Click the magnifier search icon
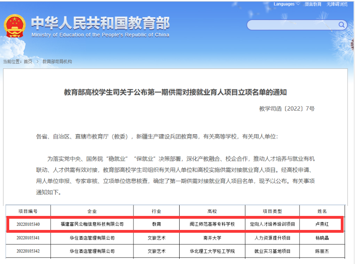The height and width of the screenshot is (264, 358). 342,25
